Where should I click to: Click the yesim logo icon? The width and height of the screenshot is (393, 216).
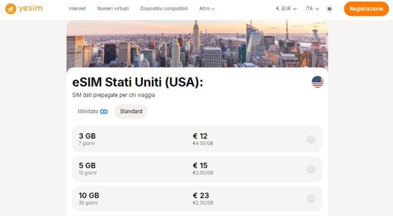click(11, 9)
